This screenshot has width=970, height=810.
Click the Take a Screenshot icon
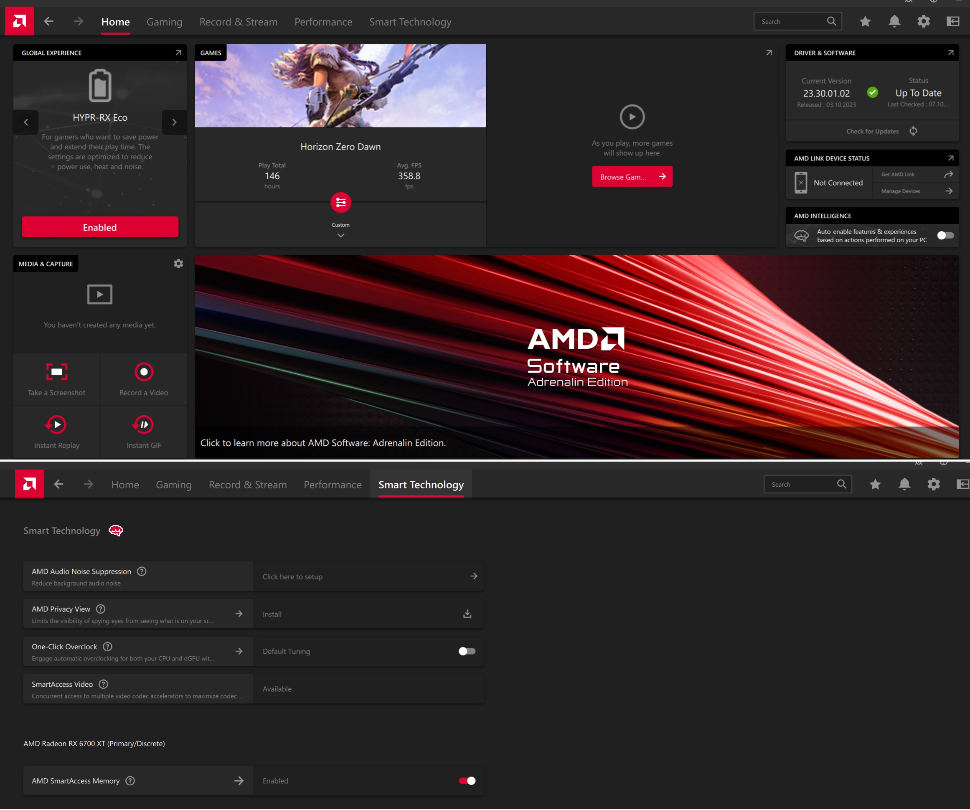pos(56,372)
